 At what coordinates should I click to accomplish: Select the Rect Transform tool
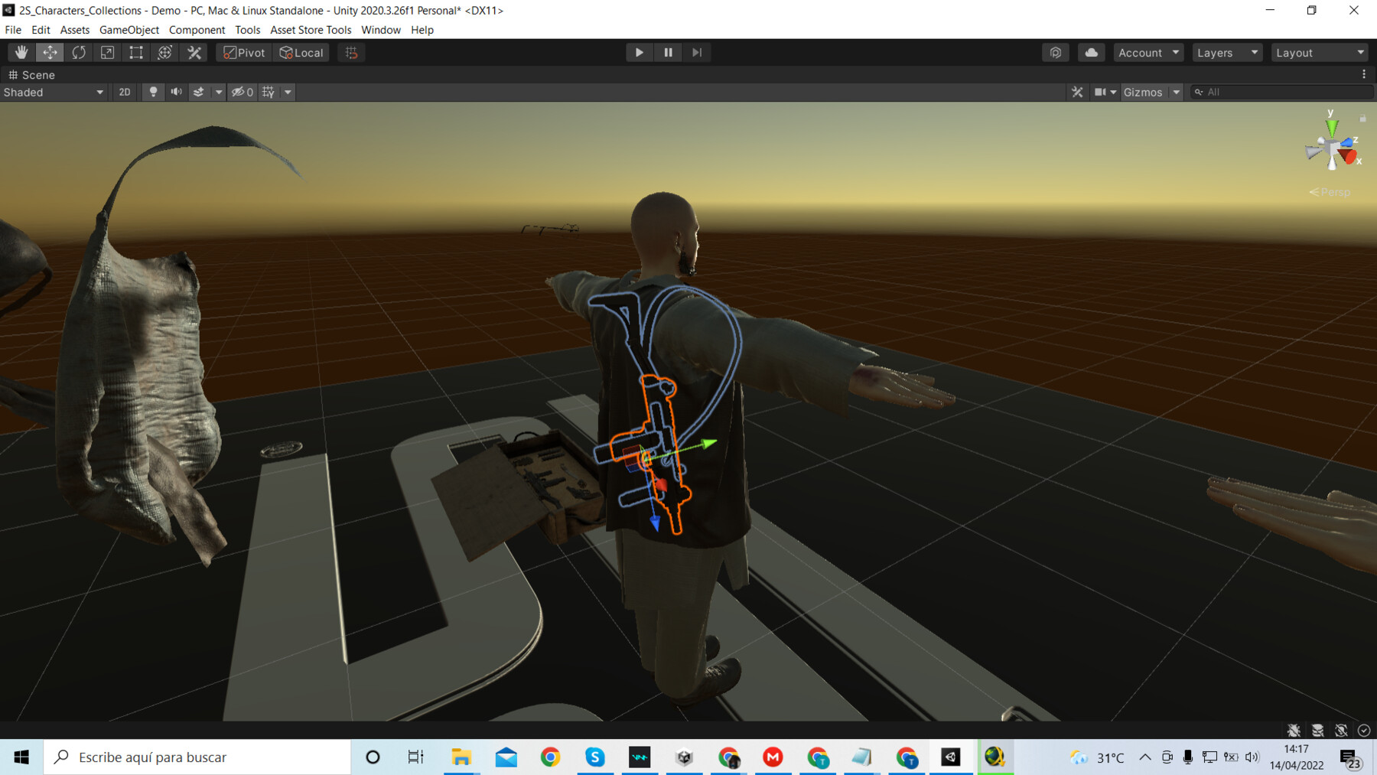pos(136,52)
